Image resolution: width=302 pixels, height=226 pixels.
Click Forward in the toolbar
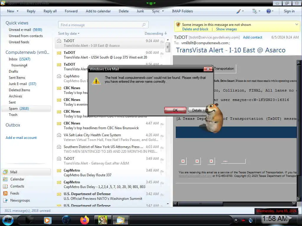(x=71, y=11)
